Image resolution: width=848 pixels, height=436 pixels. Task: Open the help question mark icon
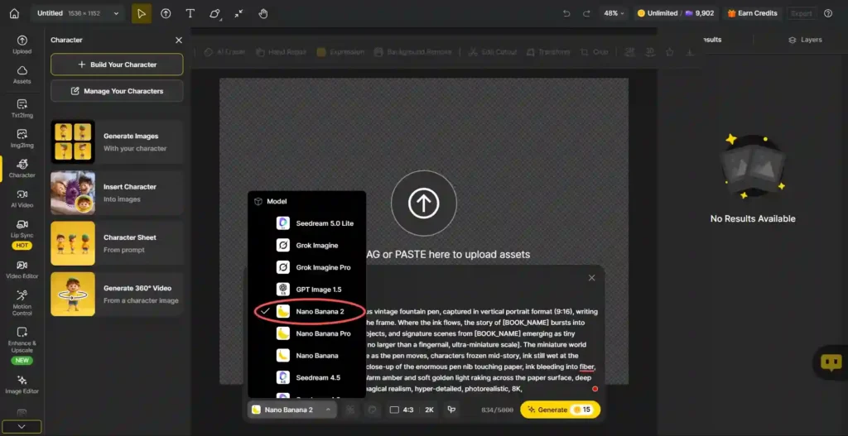[x=827, y=13]
